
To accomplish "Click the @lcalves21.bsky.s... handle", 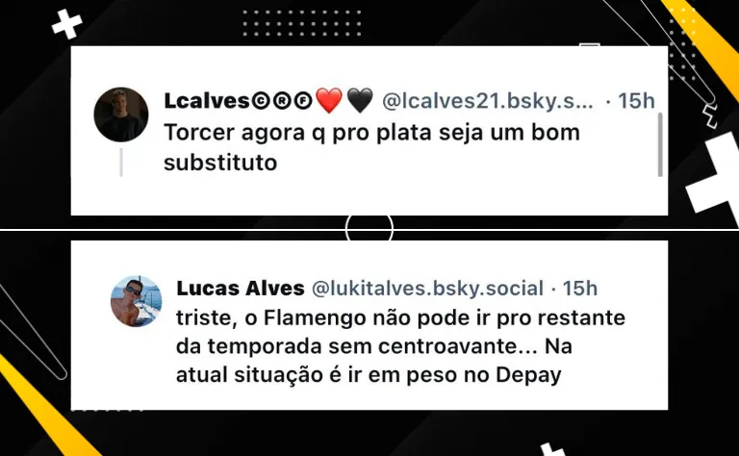I will pyautogui.click(x=487, y=101).
